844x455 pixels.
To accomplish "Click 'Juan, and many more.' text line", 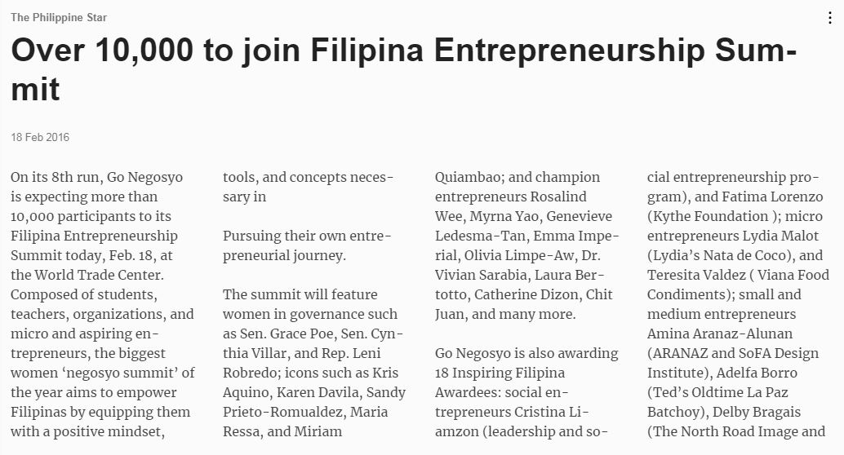I will [x=505, y=315].
